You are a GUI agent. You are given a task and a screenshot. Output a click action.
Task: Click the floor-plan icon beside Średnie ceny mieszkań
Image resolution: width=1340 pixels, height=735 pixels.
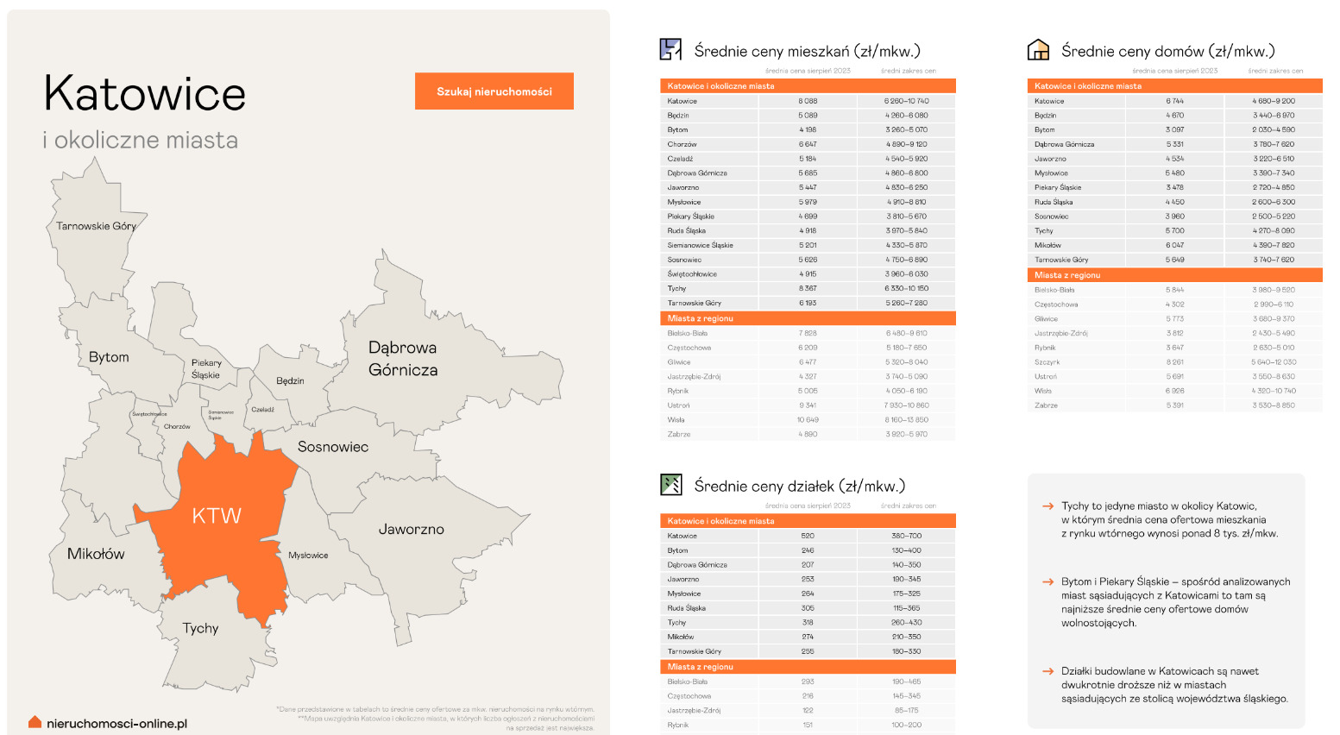pyautogui.click(x=670, y=50)
